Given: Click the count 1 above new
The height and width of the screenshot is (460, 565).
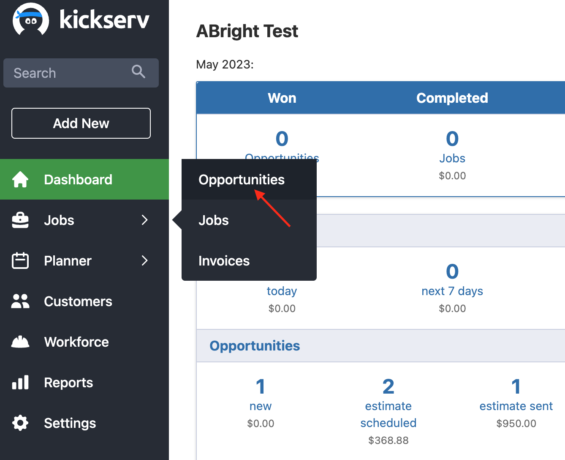Looking at the screenshot, I should coord(261,386).
